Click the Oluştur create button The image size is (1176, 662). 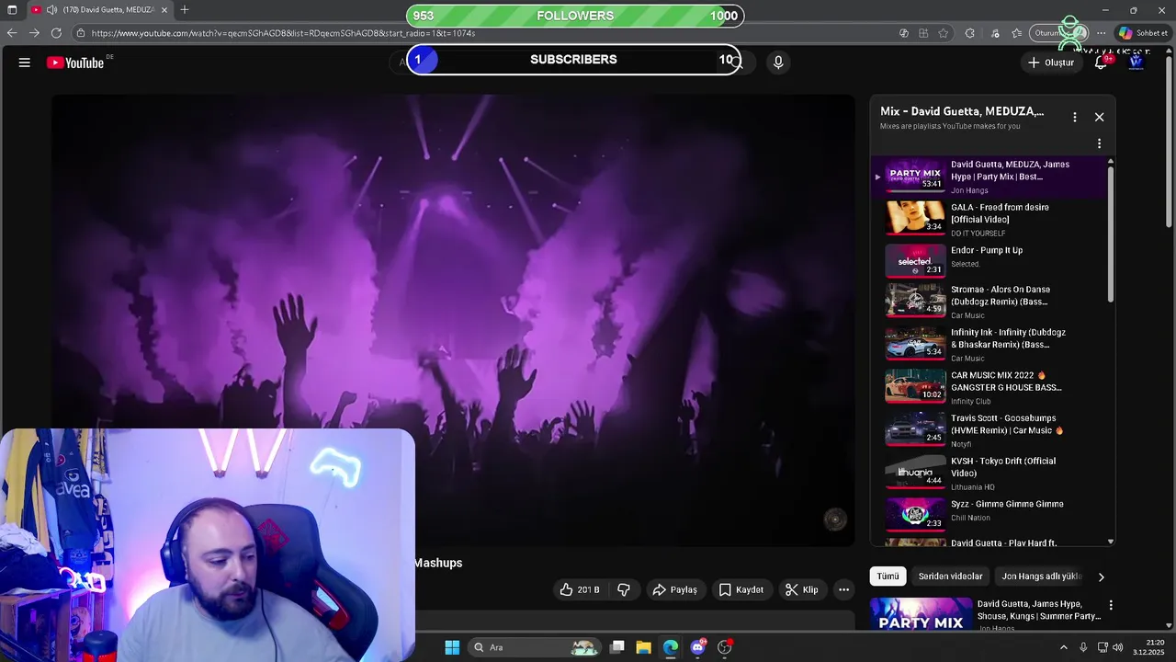[1050, 63]
